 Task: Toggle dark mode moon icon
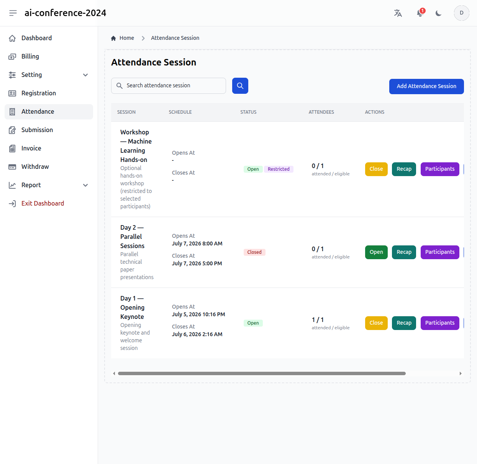click(x=439, y=13)
